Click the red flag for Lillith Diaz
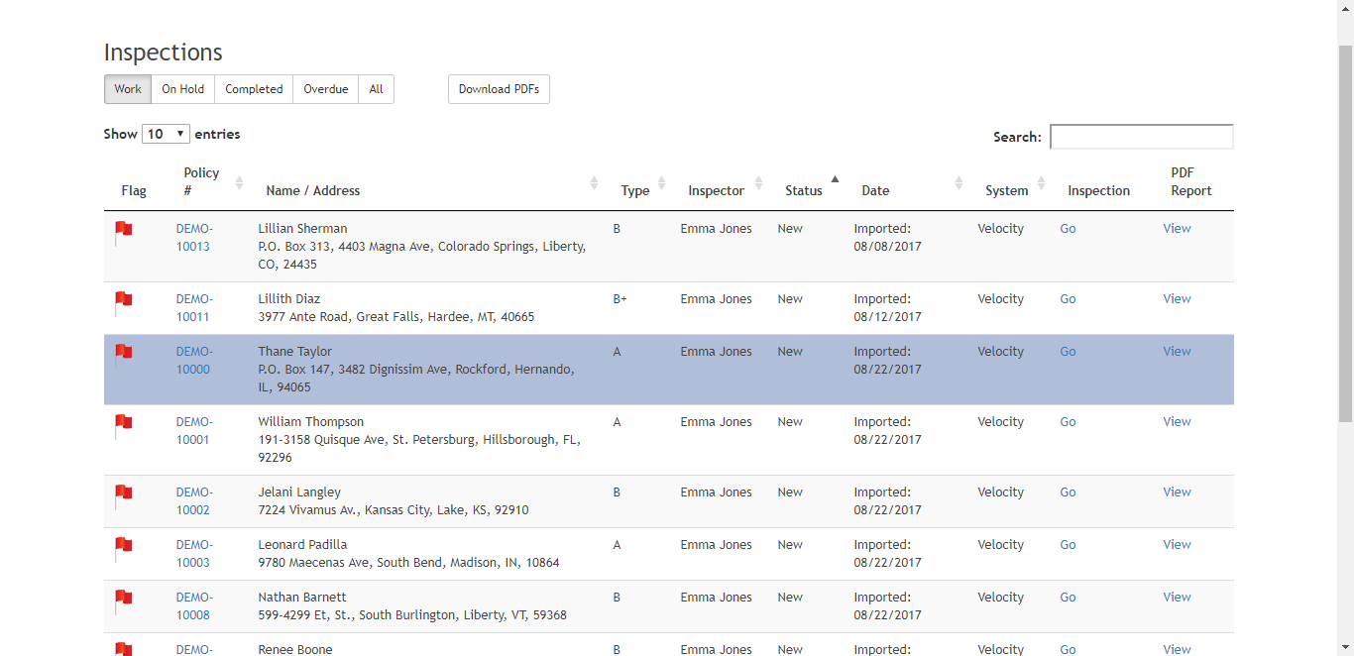 click(124, 301)
